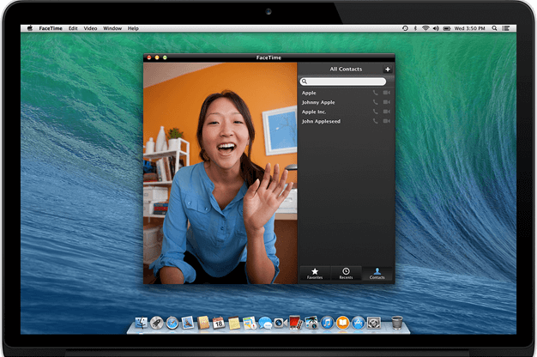Open the Window menu

coord(112,28)
